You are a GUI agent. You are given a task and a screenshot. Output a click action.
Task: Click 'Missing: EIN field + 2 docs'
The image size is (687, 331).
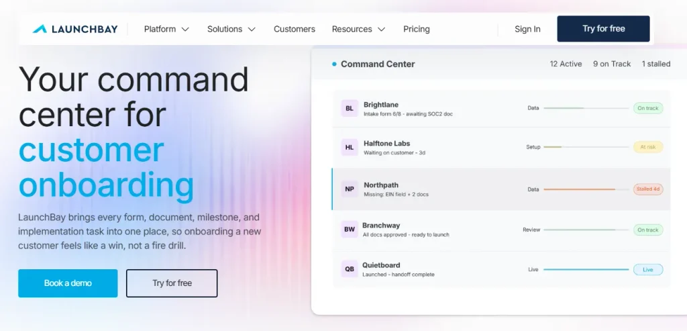coord(396,194)
